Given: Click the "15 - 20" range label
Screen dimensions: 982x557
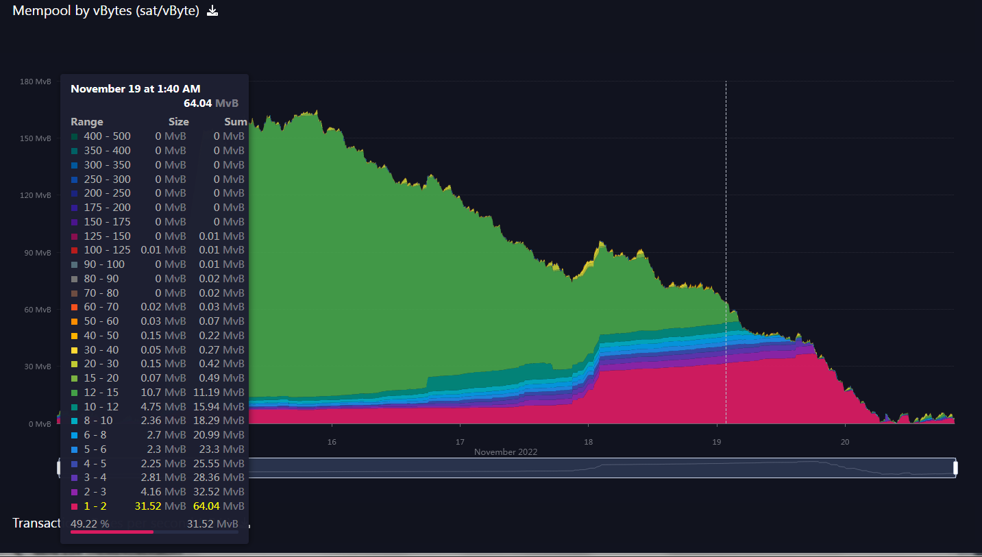Looking at the screenshot, I should 101,378.
